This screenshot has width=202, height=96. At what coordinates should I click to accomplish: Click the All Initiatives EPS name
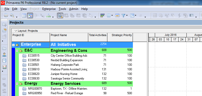(x=64, y=44)
